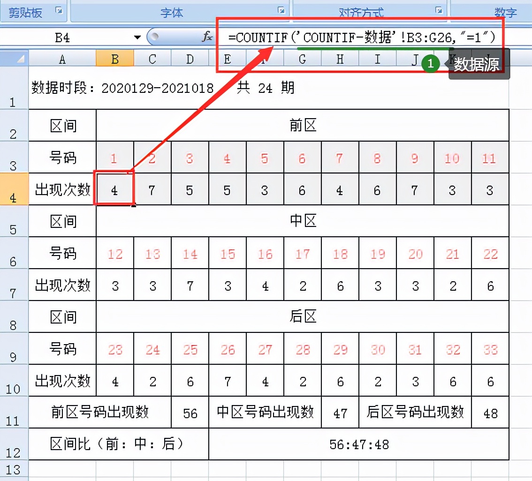
Task: Click into the formula bar COUNTIF formula
Action: tap(362, 37)
